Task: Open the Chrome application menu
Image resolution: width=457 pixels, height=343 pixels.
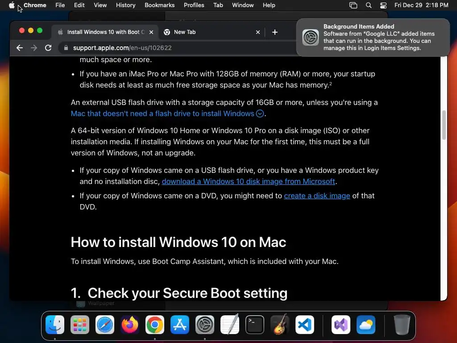Action: pyautogui.click(x=35, y=5)
